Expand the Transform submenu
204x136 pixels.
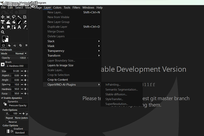coord(72,55)
